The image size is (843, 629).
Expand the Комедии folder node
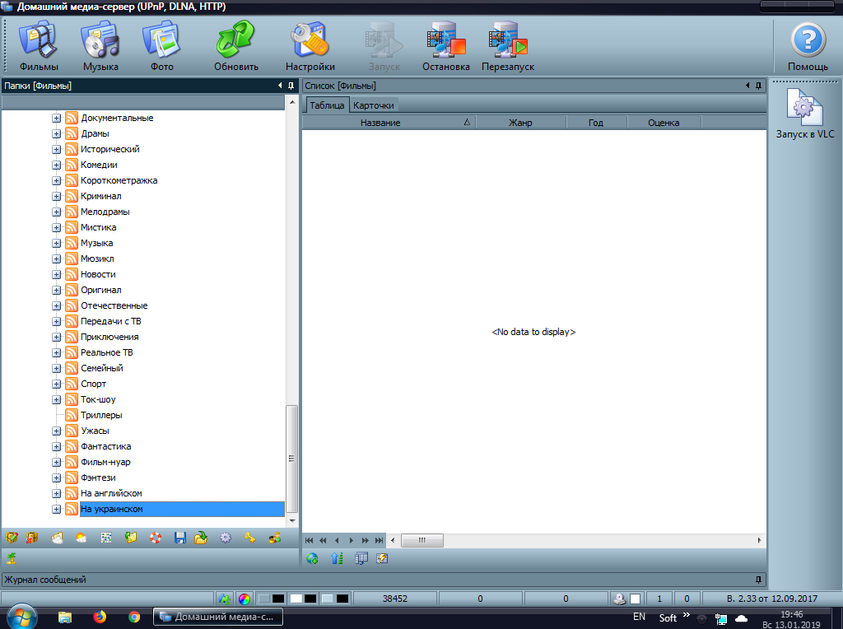pos(57,165)
